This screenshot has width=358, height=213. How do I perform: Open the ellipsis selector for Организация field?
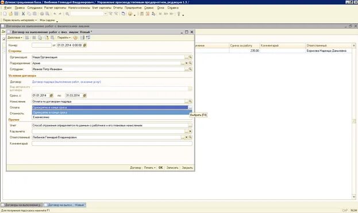tap(187, 57)
